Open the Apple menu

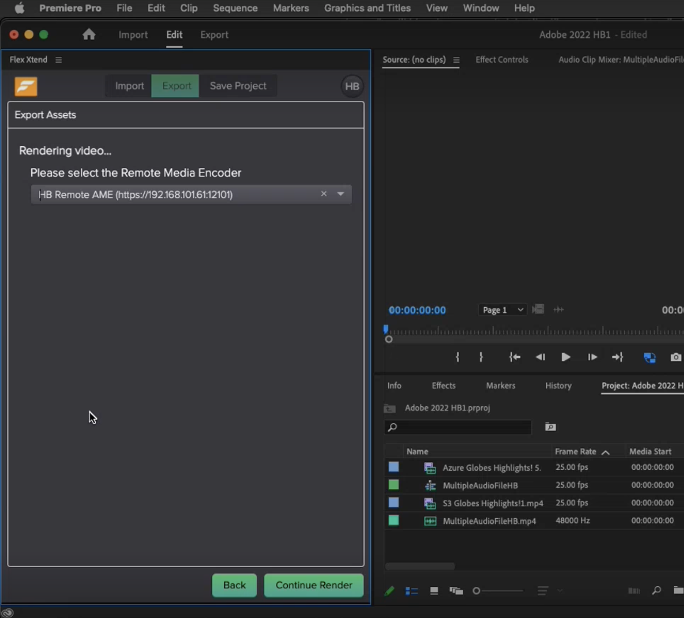[19, 8]
